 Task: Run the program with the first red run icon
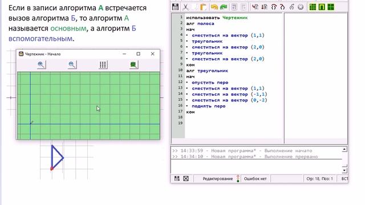(x=255, y=7)
